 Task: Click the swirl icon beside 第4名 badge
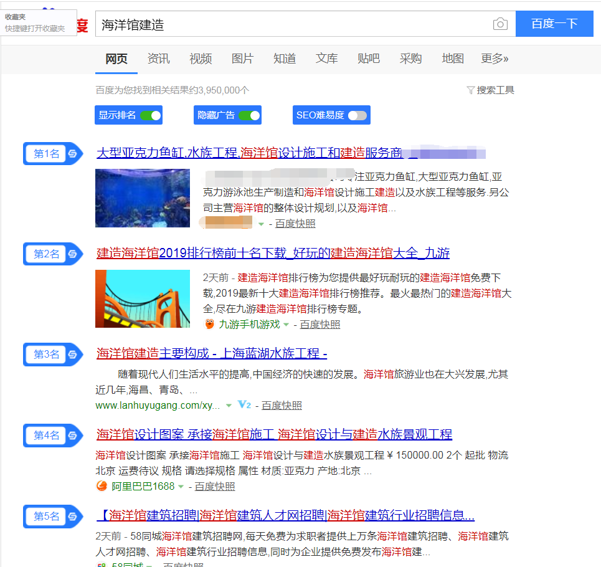click(72, 436)
